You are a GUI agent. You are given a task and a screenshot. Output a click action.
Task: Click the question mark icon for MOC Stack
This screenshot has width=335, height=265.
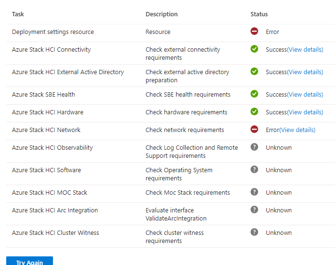click(254, 192)
